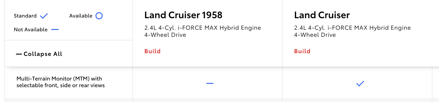
Task: Select the Land Cruiser 1958 column heading
Action: point(183,15)
